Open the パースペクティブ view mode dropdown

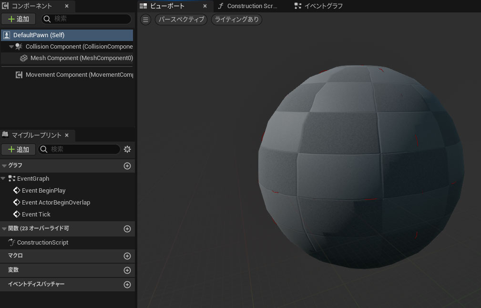tap(181, 20)
